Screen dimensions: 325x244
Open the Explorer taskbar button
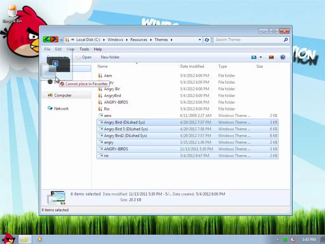click(25, 240)
